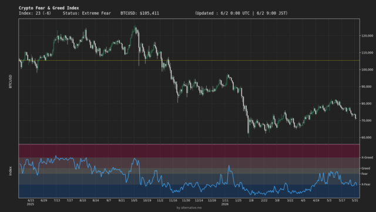Click the 'Index: 23 (-6)' value
This screenshot has width=376, height=212.
(x=35, y=13)
